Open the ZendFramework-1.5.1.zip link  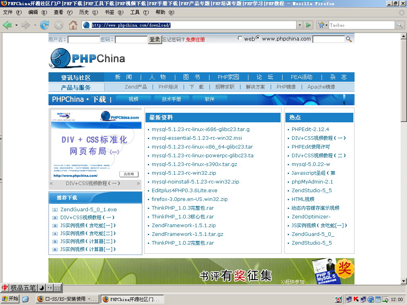click(x=184, y=226)
